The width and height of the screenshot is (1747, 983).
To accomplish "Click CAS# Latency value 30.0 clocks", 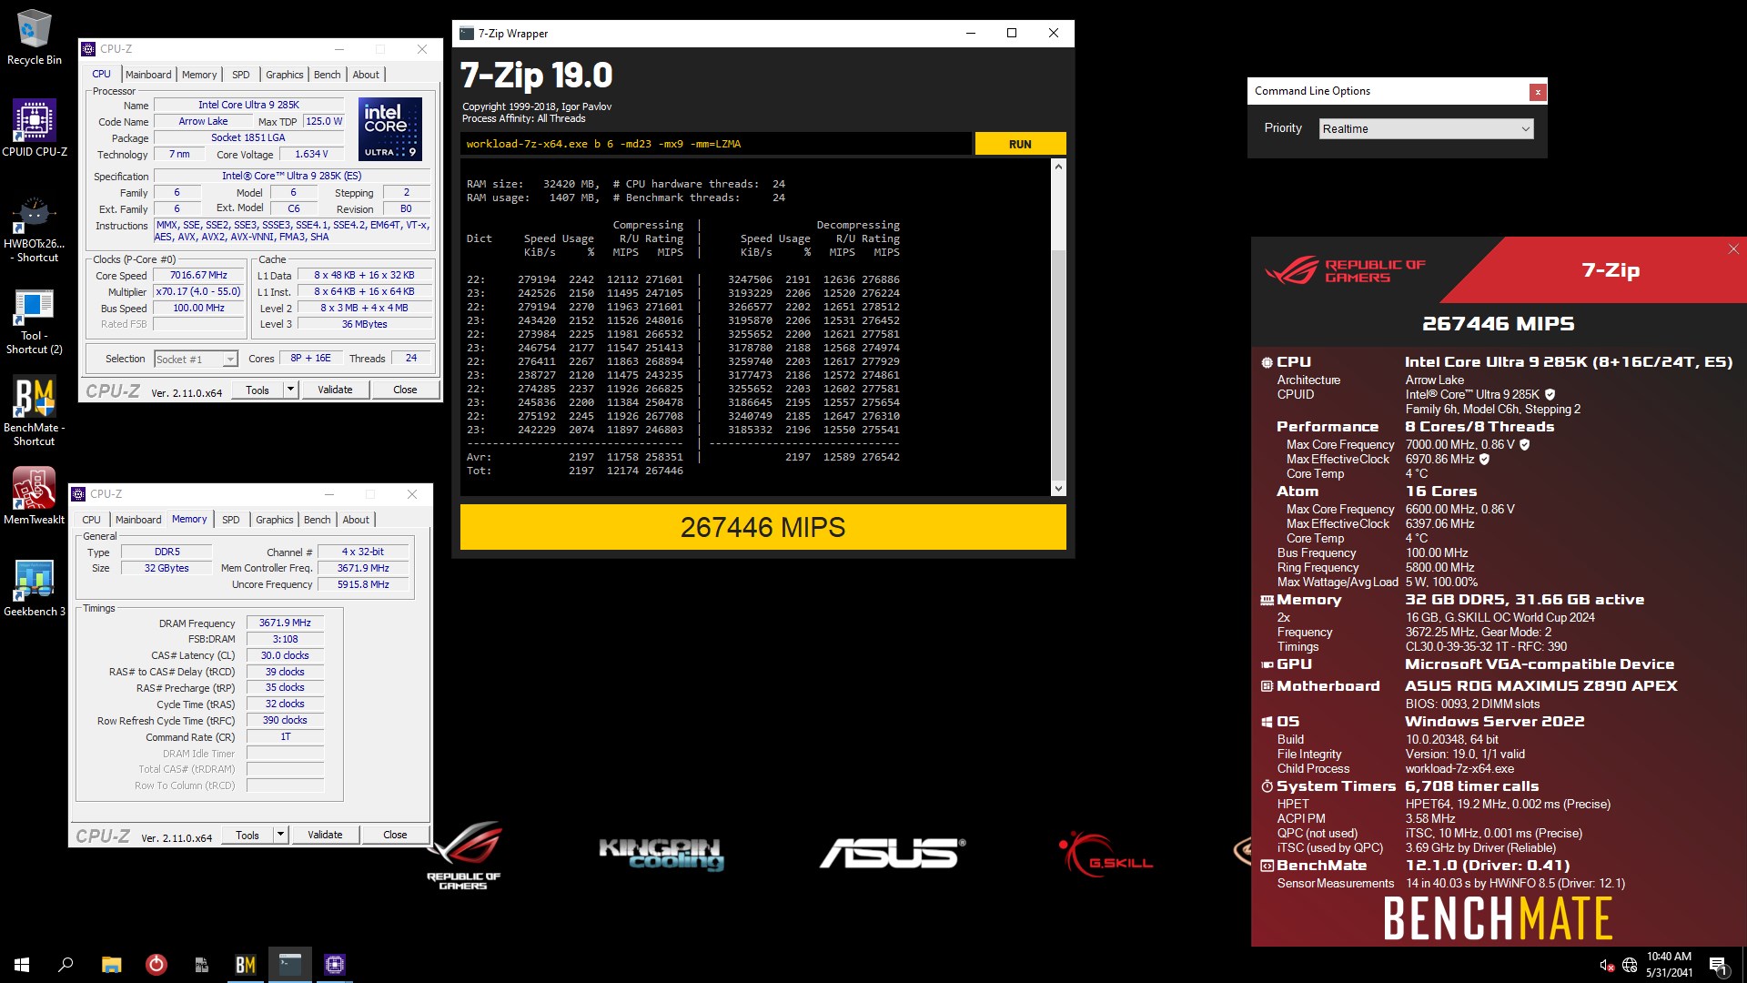I will click(x=285, y=656).
